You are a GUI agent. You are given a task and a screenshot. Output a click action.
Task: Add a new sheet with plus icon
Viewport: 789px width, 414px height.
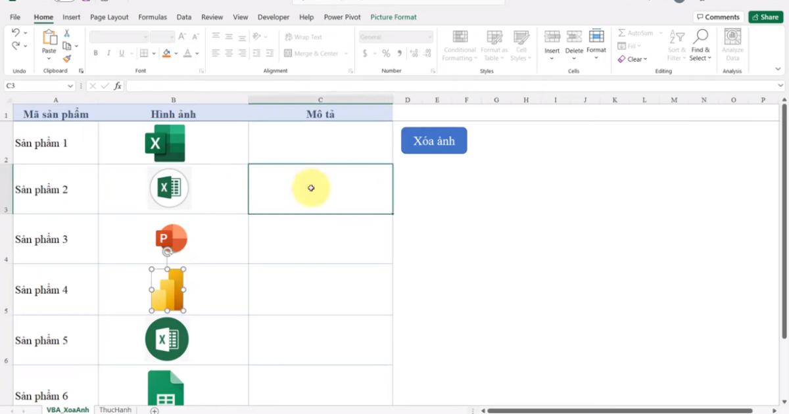[155, 411]
